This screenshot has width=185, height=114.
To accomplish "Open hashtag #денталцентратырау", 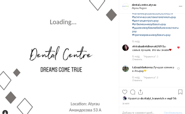I will (145, 21).
